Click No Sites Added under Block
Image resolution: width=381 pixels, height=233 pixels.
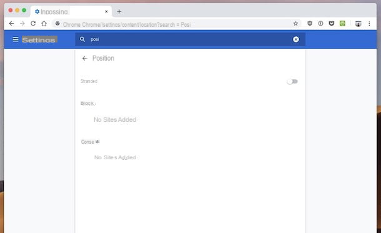[115, 119]
